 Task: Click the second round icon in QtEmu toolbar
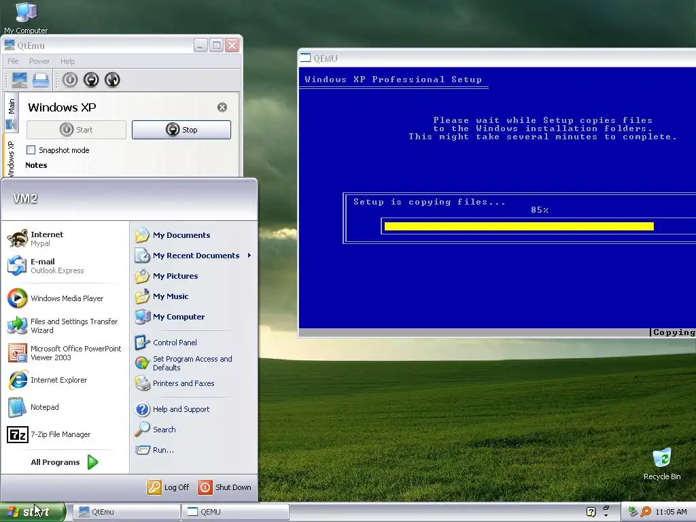coord(91,80)
